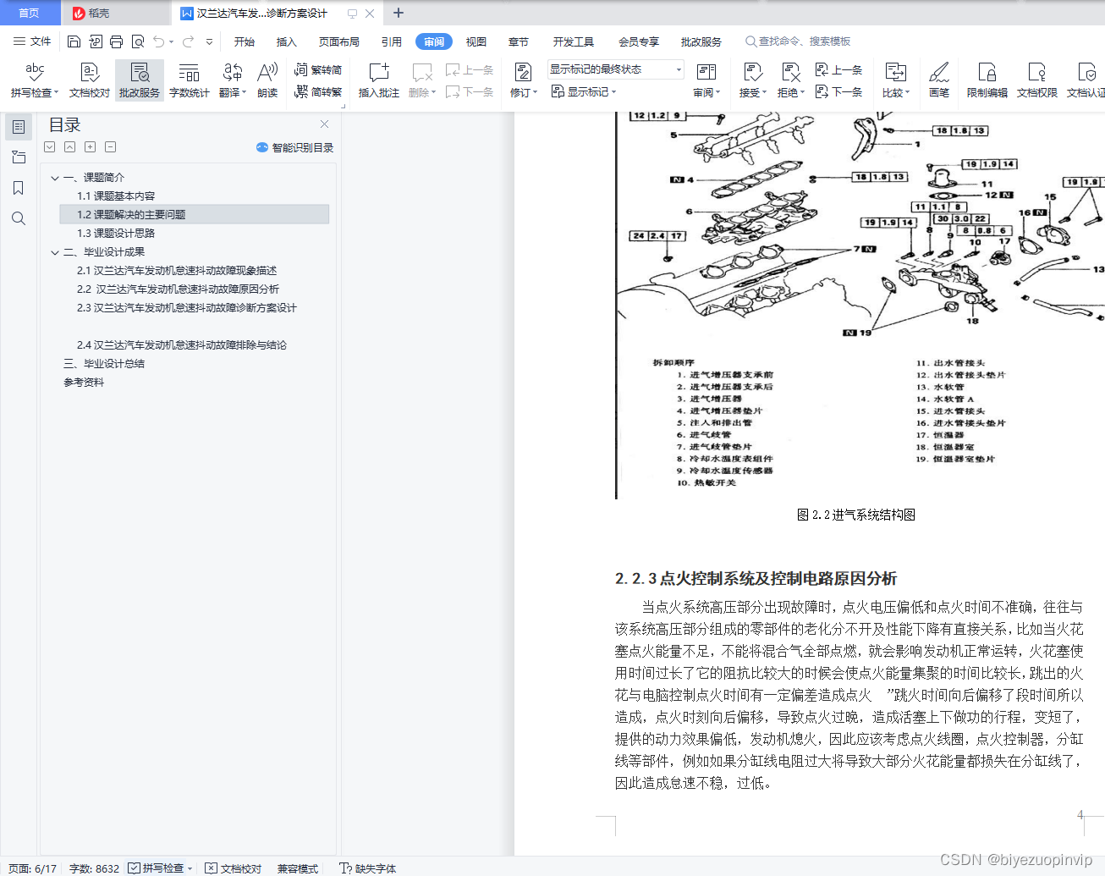Switch to the 开始 ribbon tab

pyautogui.click(x=245, y=41)
